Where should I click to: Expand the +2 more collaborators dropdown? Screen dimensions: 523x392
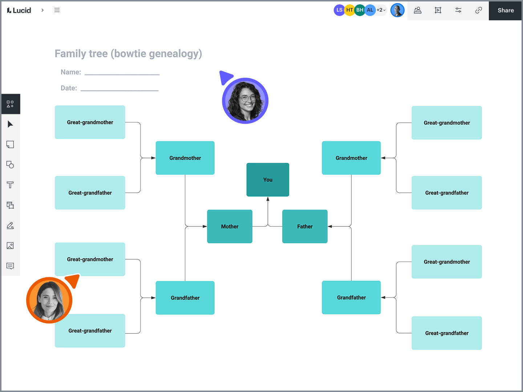click(x=381, y=10)
